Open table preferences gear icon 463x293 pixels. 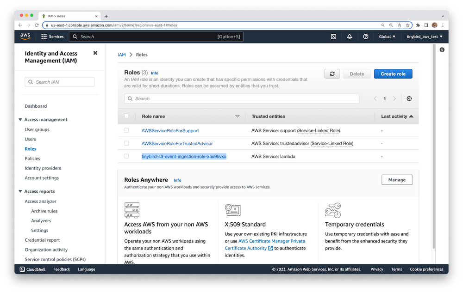tap(409, 99)
